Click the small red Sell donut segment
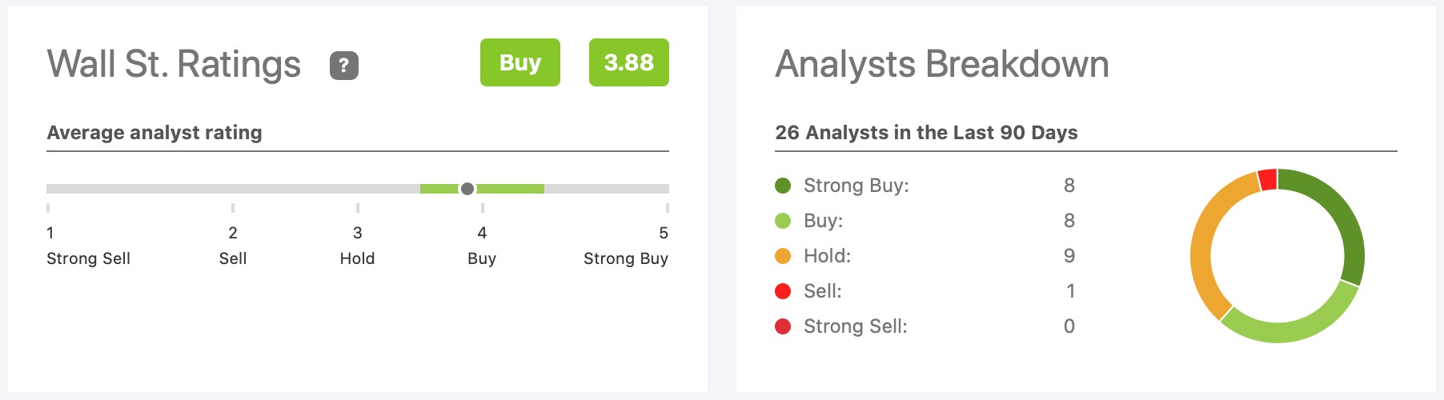 [x=1267, y=180]
